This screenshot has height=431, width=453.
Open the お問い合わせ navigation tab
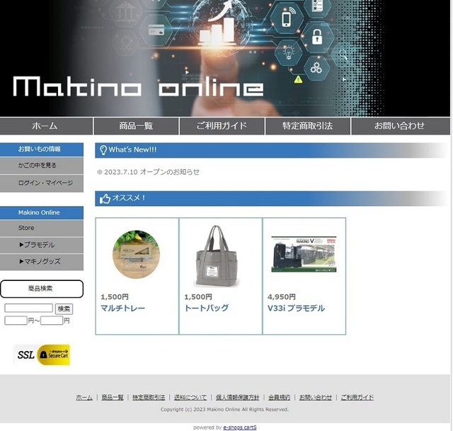pyautogui.click(x=401, y=126)
